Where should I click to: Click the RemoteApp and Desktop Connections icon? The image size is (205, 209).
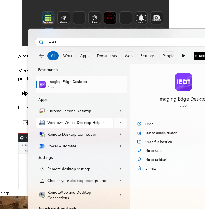(42, 195)
